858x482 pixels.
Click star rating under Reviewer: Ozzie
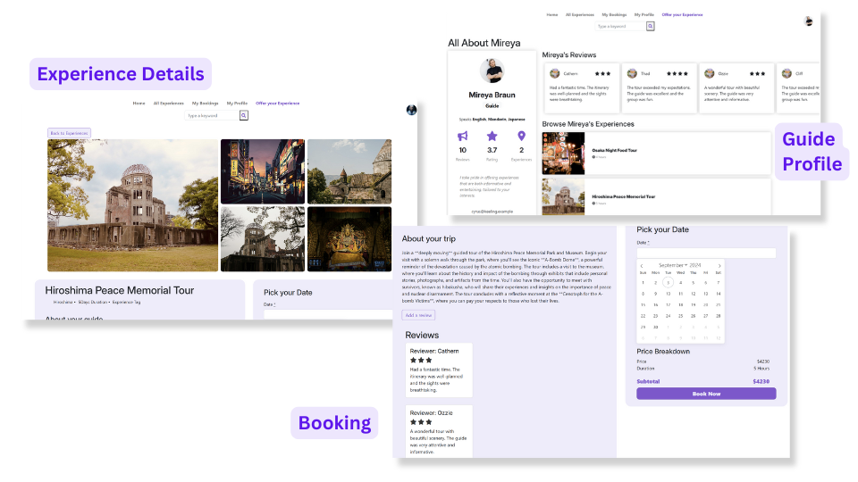(421, 422)
